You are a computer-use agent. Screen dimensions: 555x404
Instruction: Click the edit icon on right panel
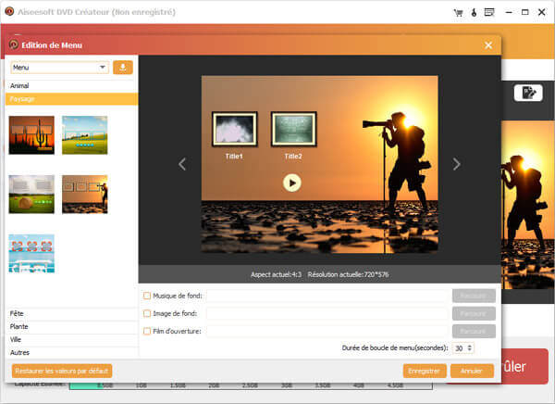coord(528,92)
